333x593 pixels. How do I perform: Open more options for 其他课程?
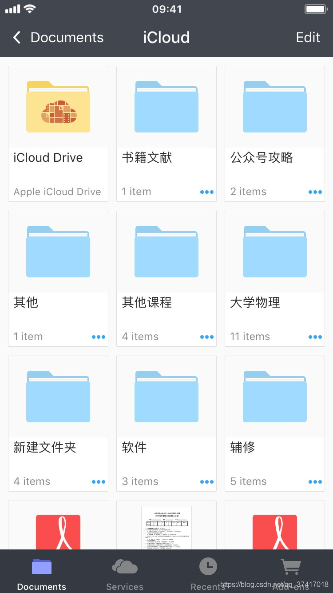pyautogui.click(x=207, y=337)
